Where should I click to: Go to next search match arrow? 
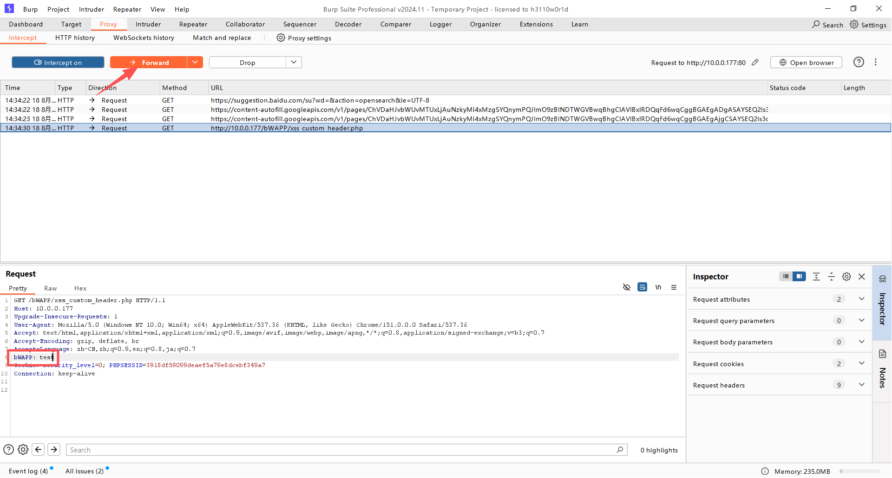[x=54, y=449]
